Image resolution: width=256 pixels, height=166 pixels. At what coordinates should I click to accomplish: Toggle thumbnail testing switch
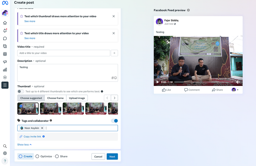[21, 91]
